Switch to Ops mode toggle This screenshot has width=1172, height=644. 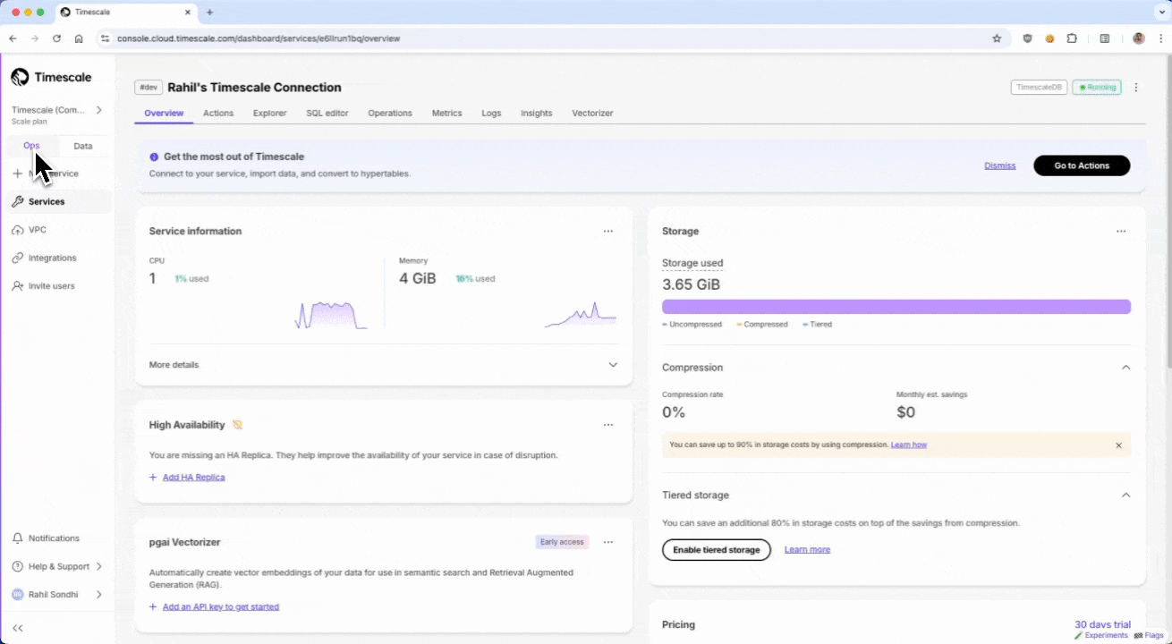(31, 146)
